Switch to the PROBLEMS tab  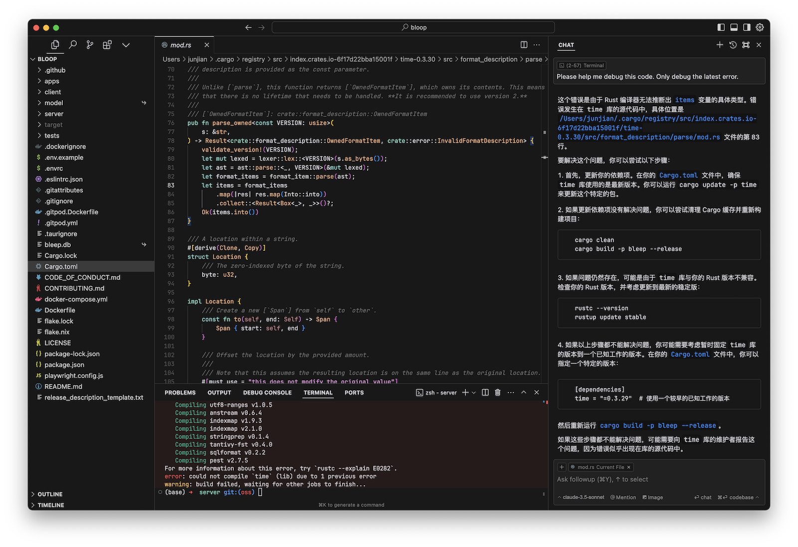click(x=180, y=392)
